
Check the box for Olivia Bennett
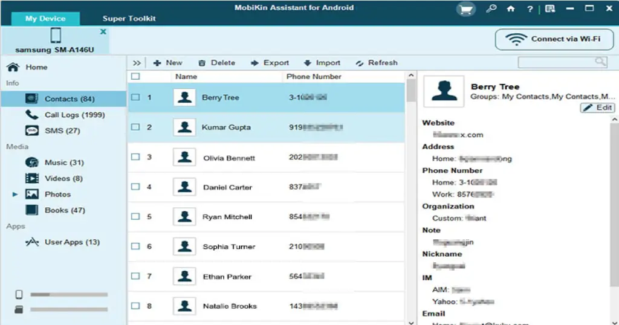coord(135,157)
